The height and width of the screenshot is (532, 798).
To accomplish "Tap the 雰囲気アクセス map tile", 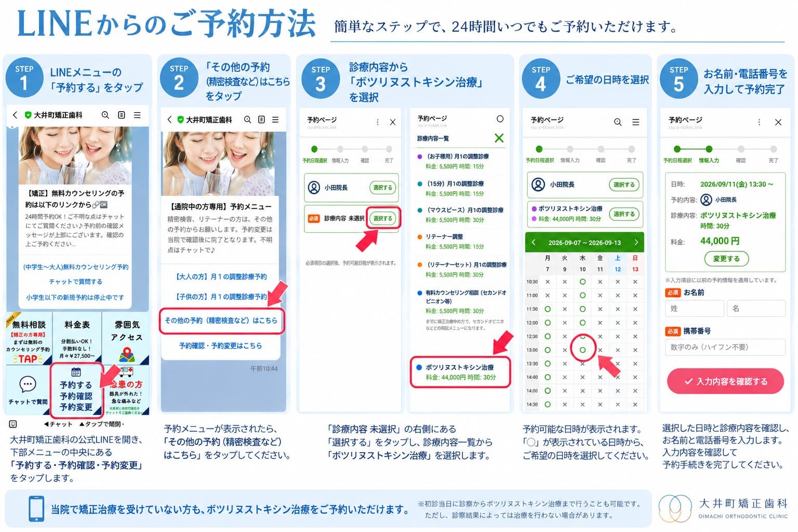I will tap(126, 338).
